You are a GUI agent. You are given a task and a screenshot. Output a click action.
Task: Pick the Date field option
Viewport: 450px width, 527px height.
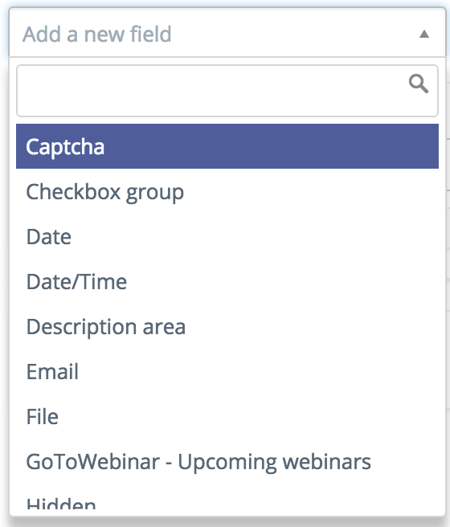point(227,237)
